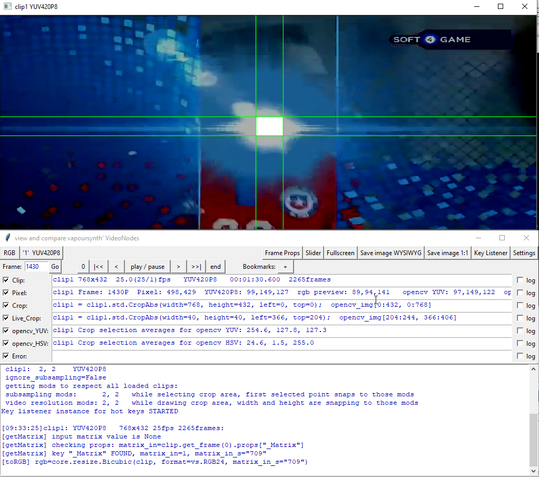Image resolution: width=539 pixels, height=477 pixels.
Task: Maximize the VideoNodes control window
Action: tap(502, 238)
